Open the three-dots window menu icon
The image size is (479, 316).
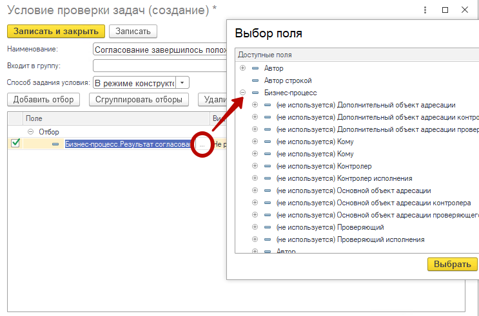[x=425, y=10]
